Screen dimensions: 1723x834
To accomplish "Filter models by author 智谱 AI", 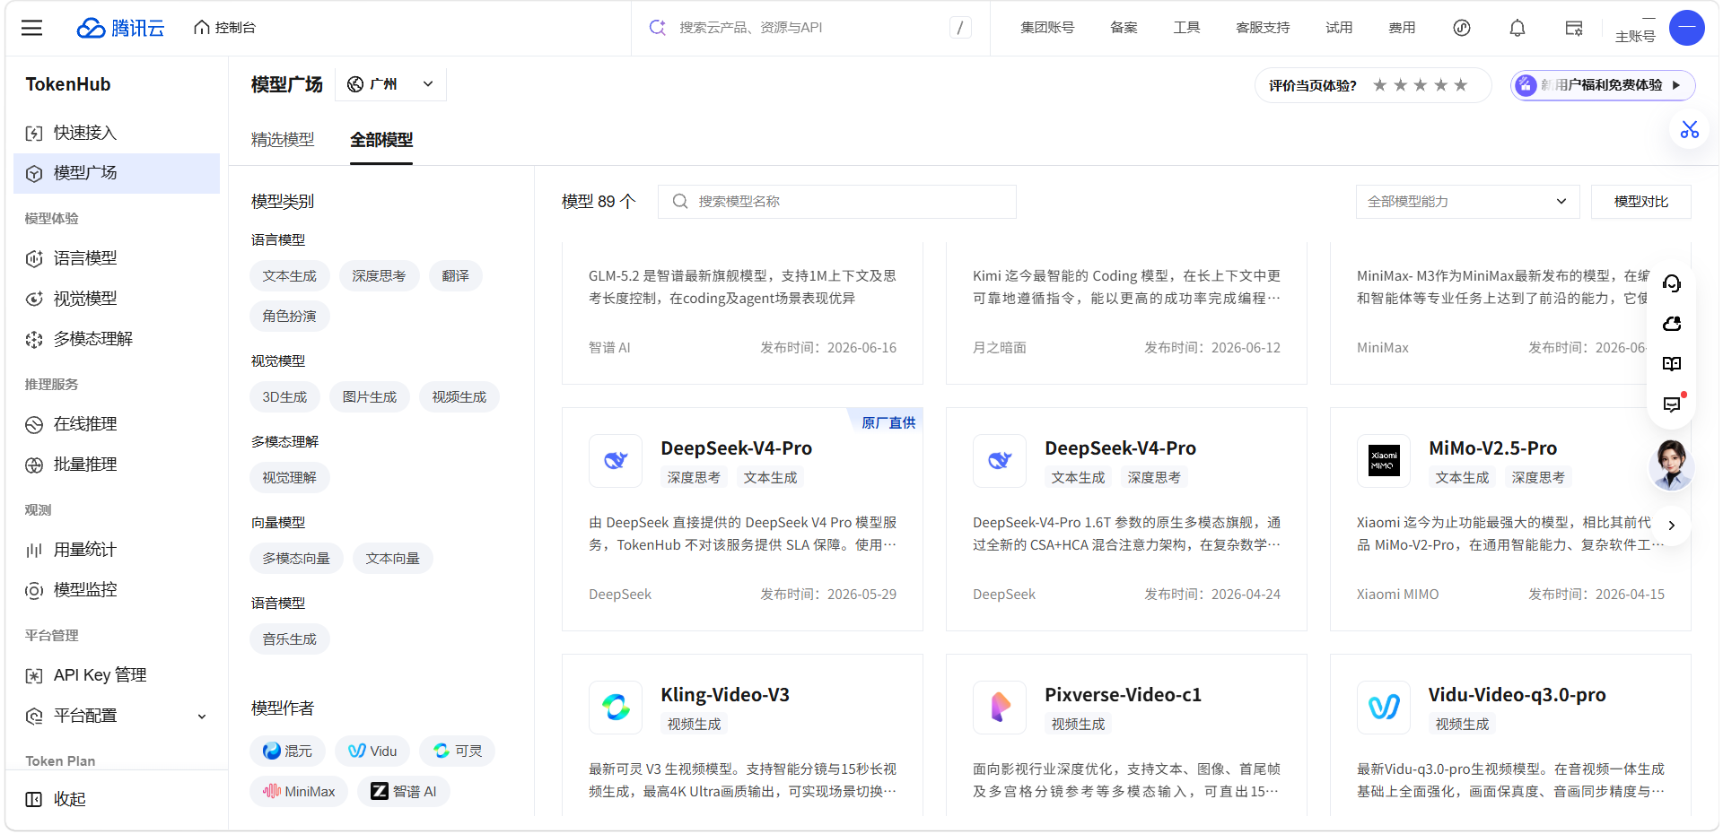I will tap(404, 792).
